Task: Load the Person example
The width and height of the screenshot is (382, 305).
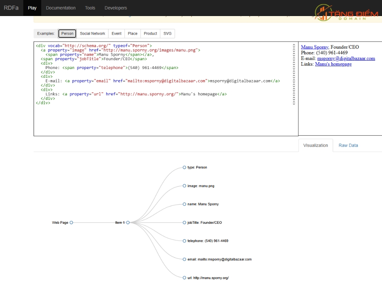Action: tap(67, 34)
